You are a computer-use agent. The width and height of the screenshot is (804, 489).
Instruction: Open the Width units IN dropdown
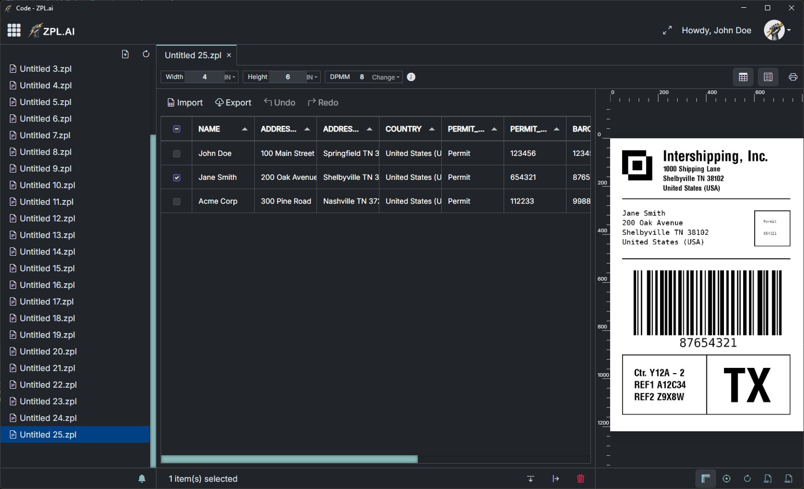pos(229,76)
